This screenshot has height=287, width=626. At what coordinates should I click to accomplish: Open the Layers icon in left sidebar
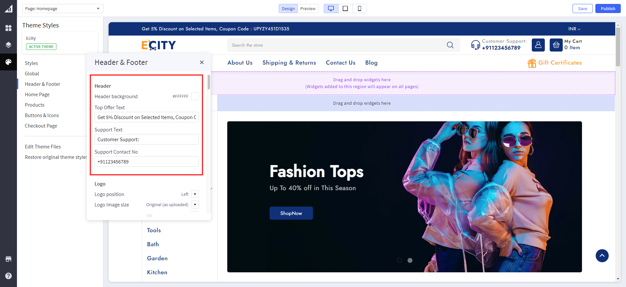(8, 45)
